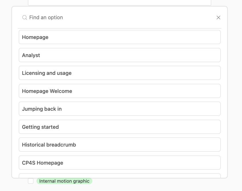Screen dimensions: 242x191
Task: Click the magnifying glass search icon
Action: point(25,17)
